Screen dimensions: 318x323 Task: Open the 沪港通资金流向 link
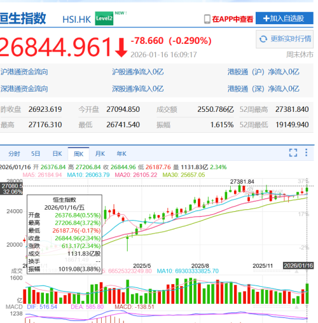click(x=24, y=72)
